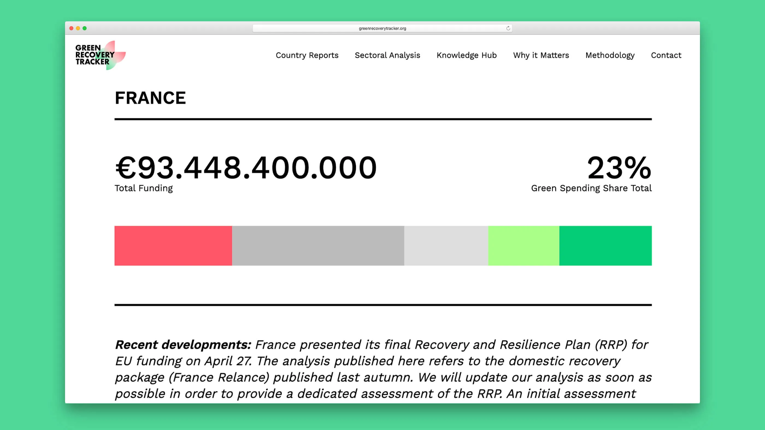Click the Total Funding label
The image size is (765, 430).
[144, 188]
